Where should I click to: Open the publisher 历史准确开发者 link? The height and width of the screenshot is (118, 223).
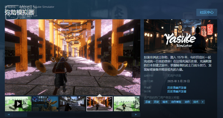(177, 92)
